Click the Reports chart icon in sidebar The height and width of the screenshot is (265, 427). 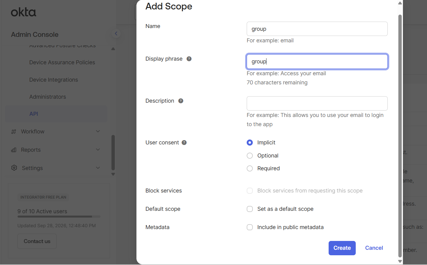click(x=14, y=150)
